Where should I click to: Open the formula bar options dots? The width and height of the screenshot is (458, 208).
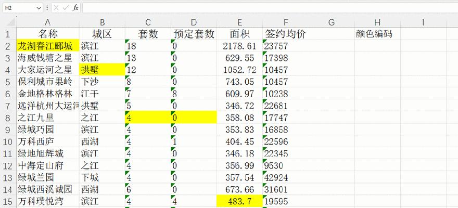point(47,8)
